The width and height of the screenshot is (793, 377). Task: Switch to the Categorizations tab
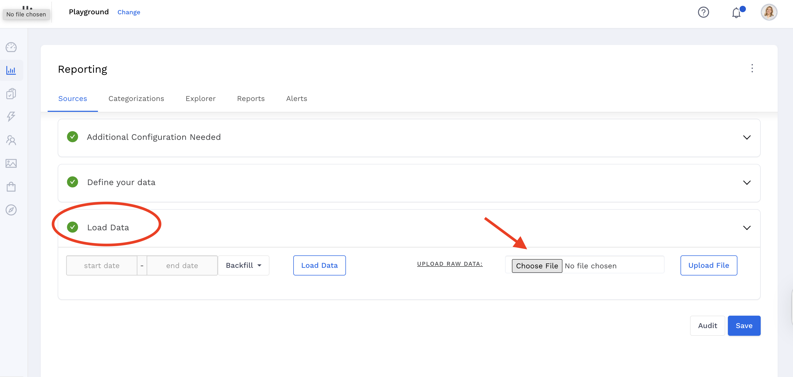pyautogui.click(x=136, y=99)
